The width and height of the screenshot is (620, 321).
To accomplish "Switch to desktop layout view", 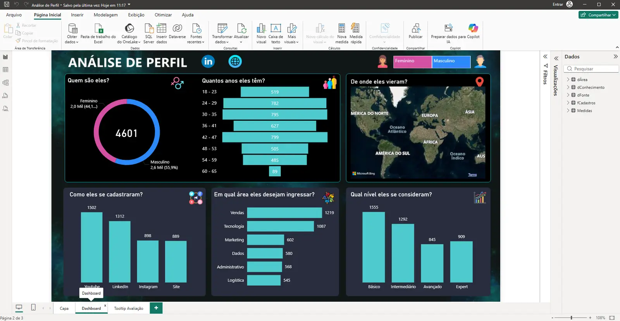I will (19, 307).
